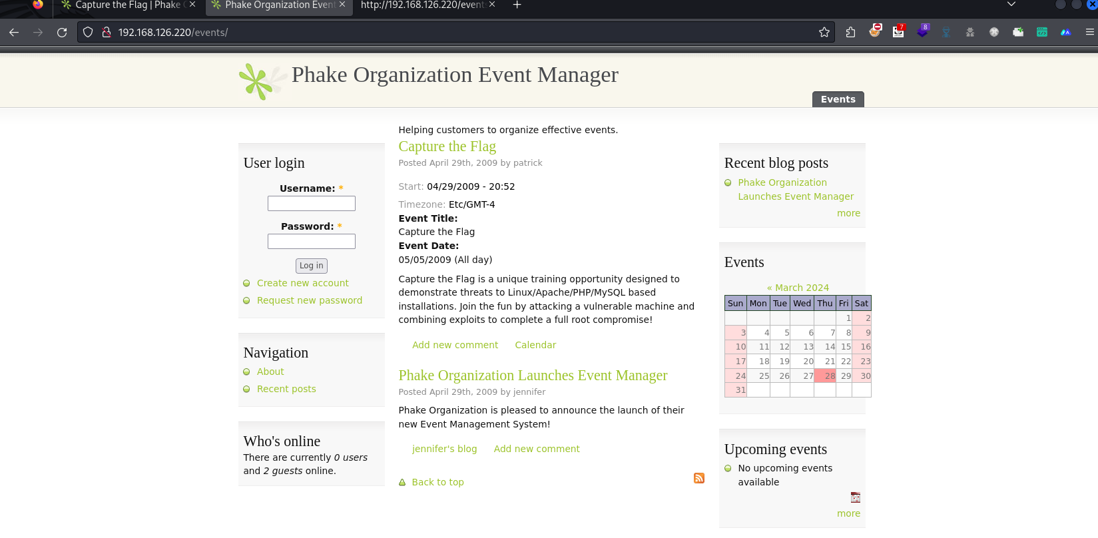Viewport: 1098px width, 538px height.
Task: Bookmark this page with the star icon
Action: click(x=824, y=32)
